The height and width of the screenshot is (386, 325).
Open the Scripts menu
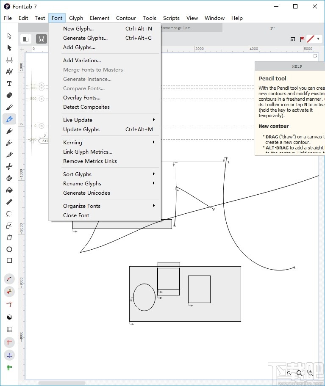pos(171,18)
